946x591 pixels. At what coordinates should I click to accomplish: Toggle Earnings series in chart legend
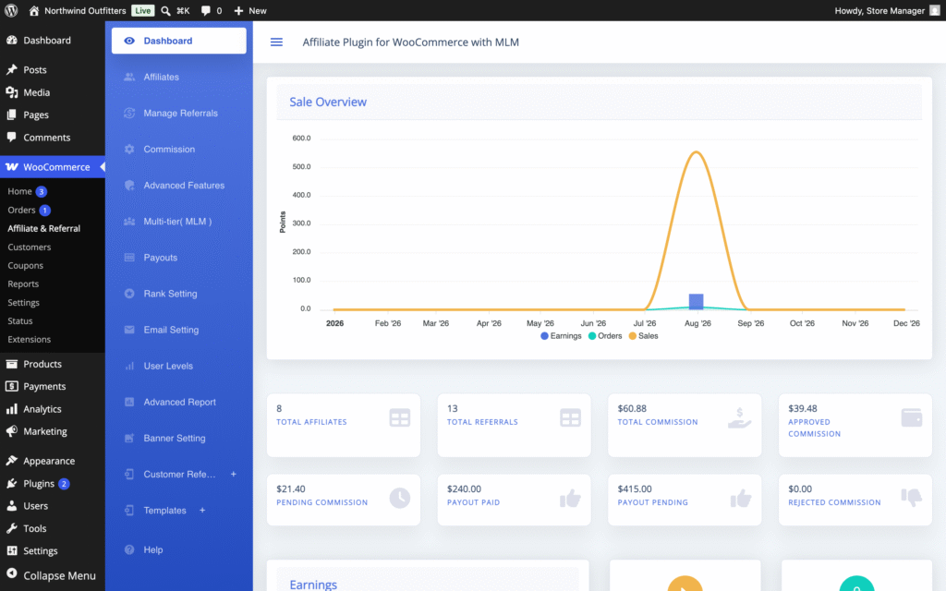pos(561,336)
